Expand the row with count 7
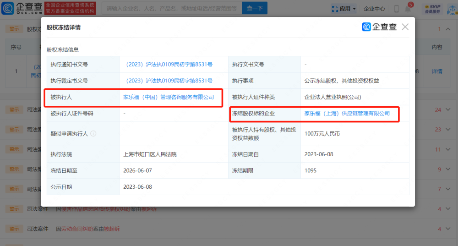458x246 pixels. 448,189
